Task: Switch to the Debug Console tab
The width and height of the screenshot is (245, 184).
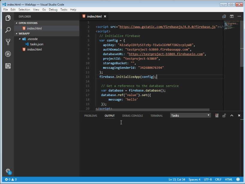Action: point(132,116)
